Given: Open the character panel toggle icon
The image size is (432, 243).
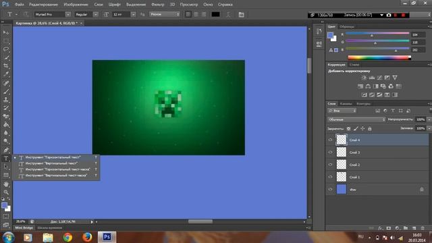Looking at the screenshot, I should tap(242, 14).
